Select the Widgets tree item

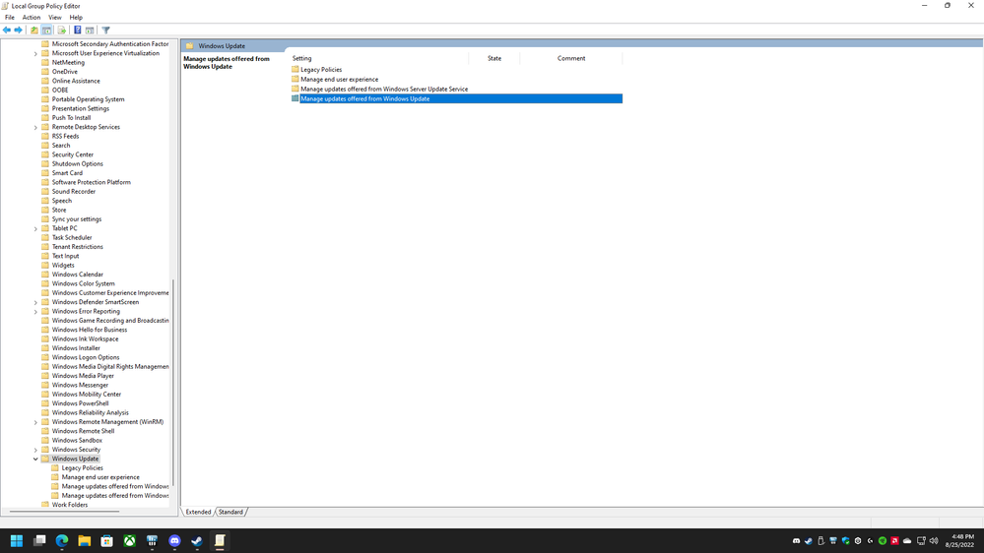[x=63, y=266]
